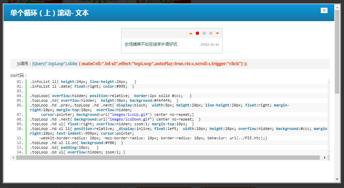Click the orange down arrow in slider header
This screenshot has width=344, height=188.
click(x=217, y=33)
